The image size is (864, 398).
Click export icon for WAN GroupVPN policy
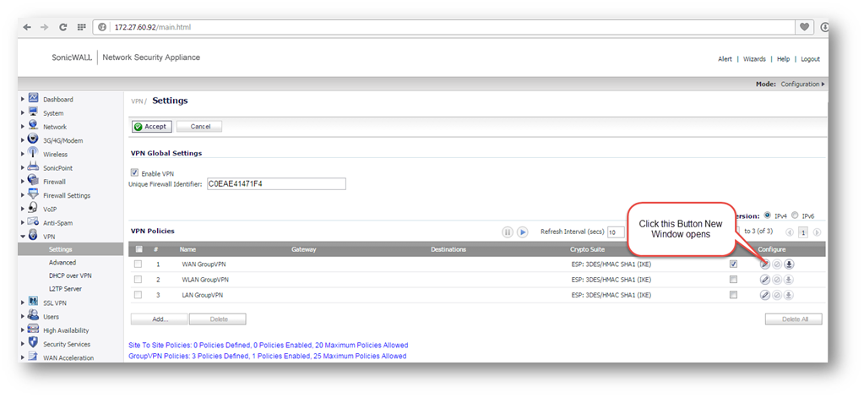pyautogui.click(x=789, y=264)
